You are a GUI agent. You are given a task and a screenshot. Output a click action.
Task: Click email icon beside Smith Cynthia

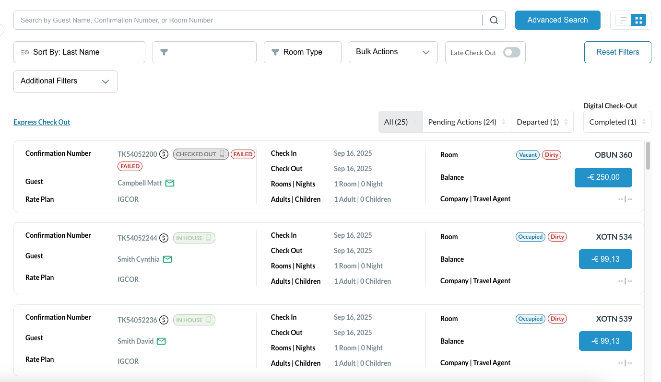(x=167, y=259)
